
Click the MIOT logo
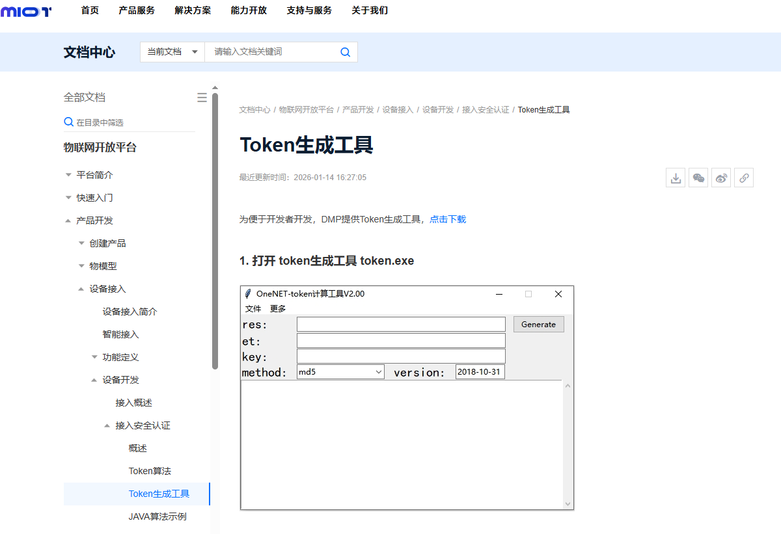[x=26, y=11]
